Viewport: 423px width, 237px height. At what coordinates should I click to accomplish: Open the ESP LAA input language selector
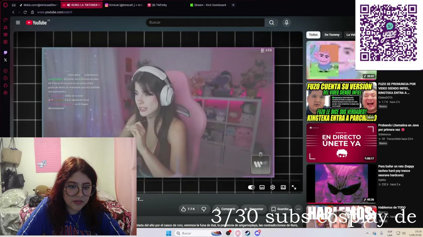[390, 233]
